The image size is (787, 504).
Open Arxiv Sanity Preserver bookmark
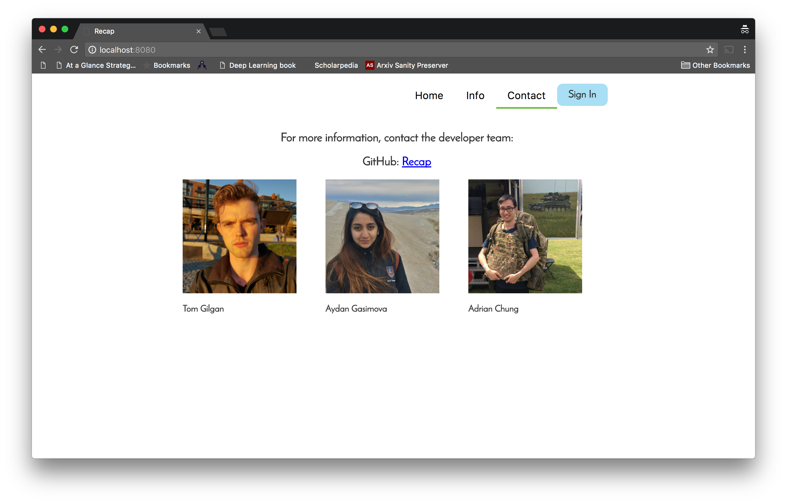click(407, 65)
